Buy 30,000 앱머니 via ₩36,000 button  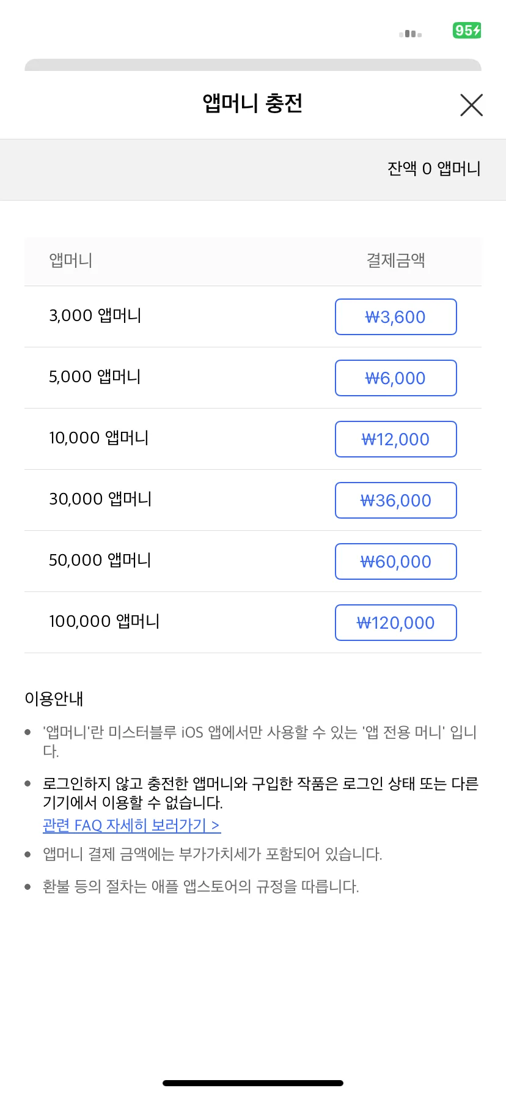click(x=396, y=500)
